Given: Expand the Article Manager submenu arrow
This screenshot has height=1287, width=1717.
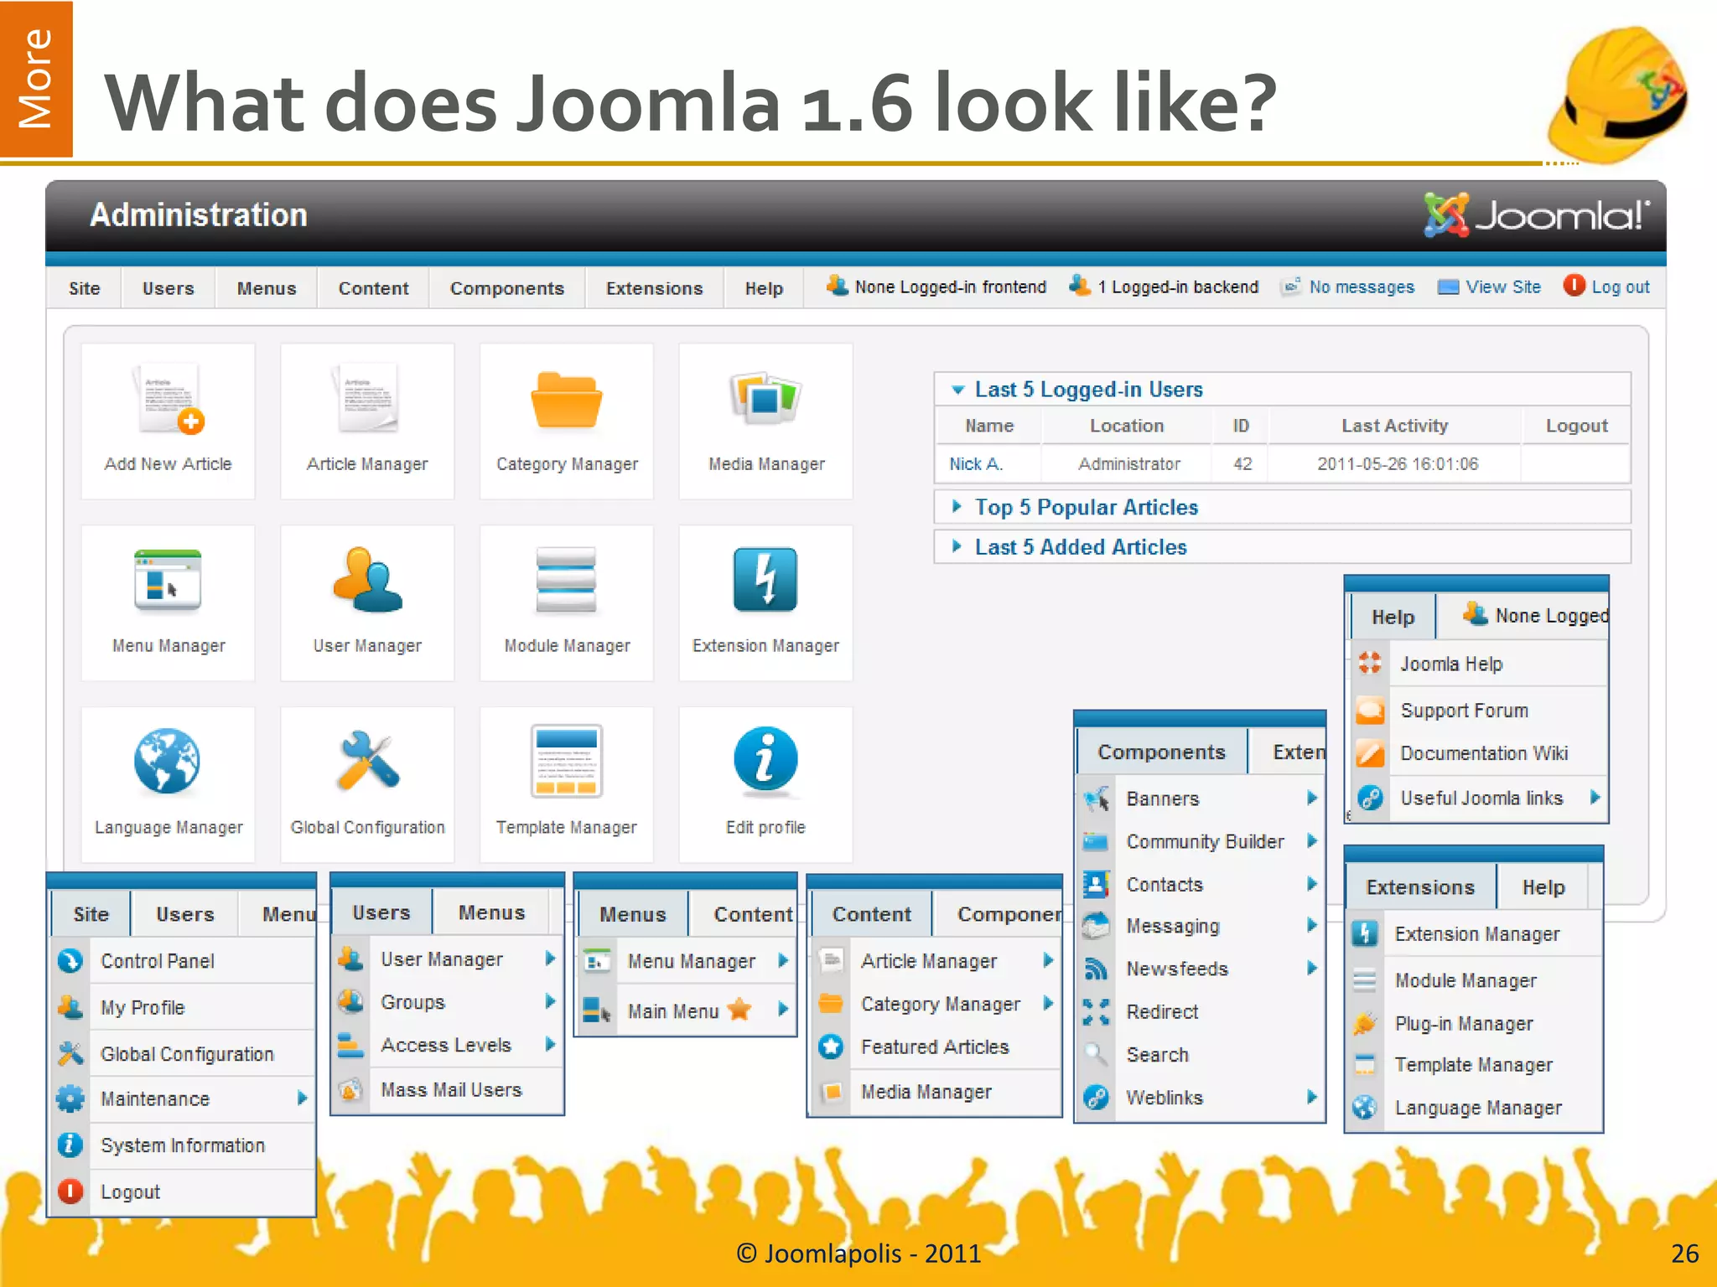Looking at the screenshot, I should point(1048,960).
